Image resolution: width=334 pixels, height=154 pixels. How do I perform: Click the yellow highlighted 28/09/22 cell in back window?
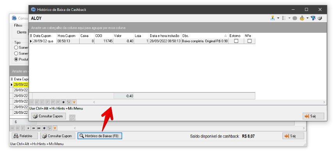click(x=21, y=85)
